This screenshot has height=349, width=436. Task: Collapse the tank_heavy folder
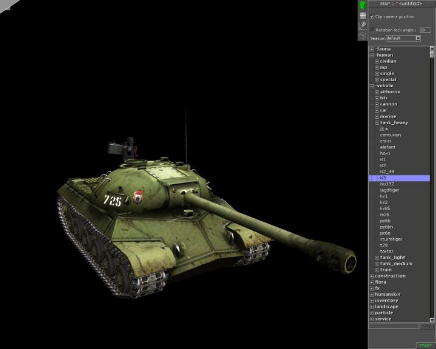point(377,122)
